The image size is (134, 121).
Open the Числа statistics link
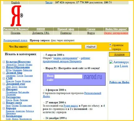[49, 2]
